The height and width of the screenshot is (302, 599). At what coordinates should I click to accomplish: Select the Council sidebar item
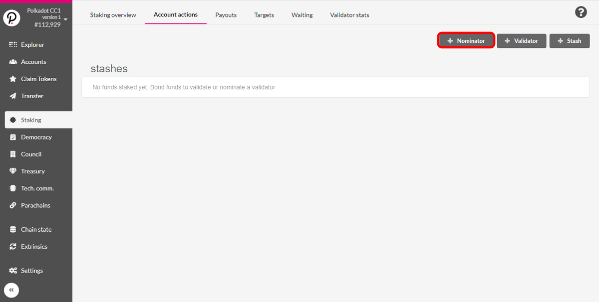click(x=32, y=153)
